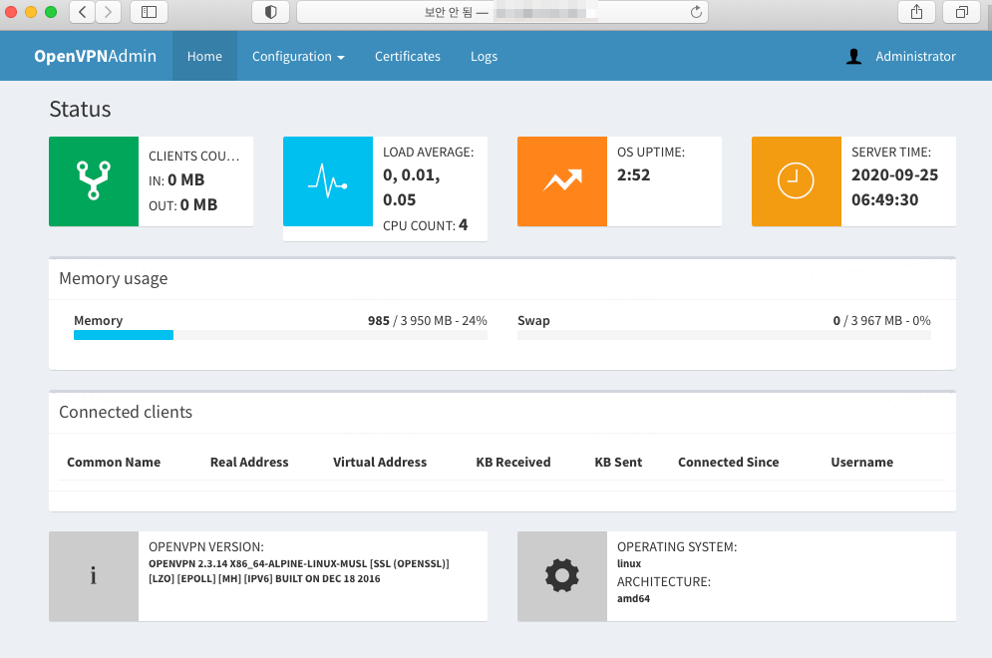This screenshot has height=658, width=992.
Task: Click the KB Received column header
Action: 513,463
